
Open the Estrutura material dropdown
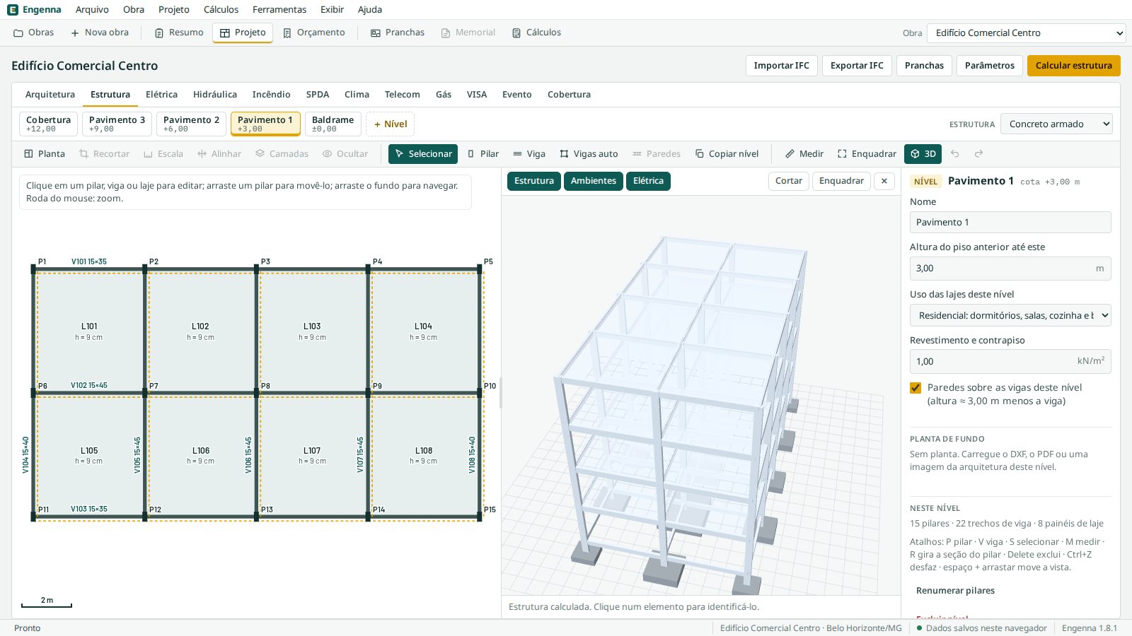pyautogui.click(x=1057, y=124)
